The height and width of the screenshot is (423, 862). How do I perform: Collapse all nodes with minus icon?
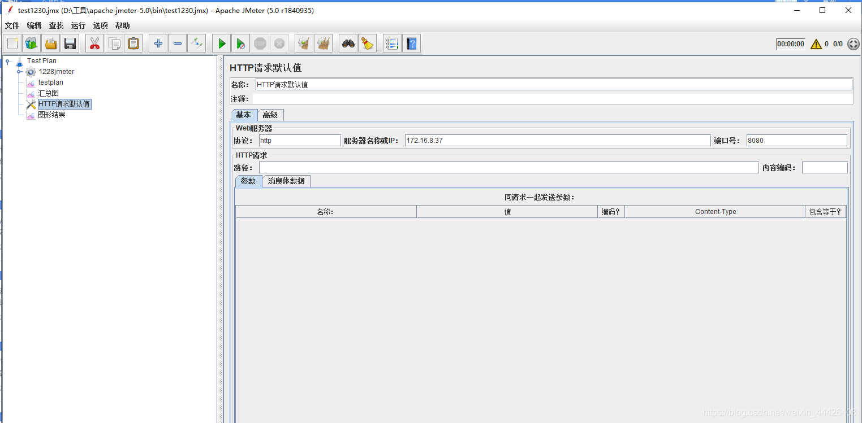(177, 43)
